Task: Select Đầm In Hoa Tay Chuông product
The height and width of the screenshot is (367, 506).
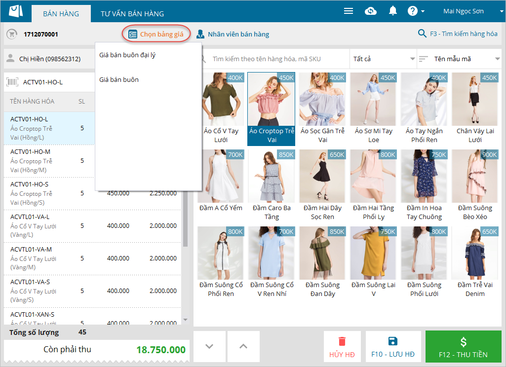Action: pos(424,185)
